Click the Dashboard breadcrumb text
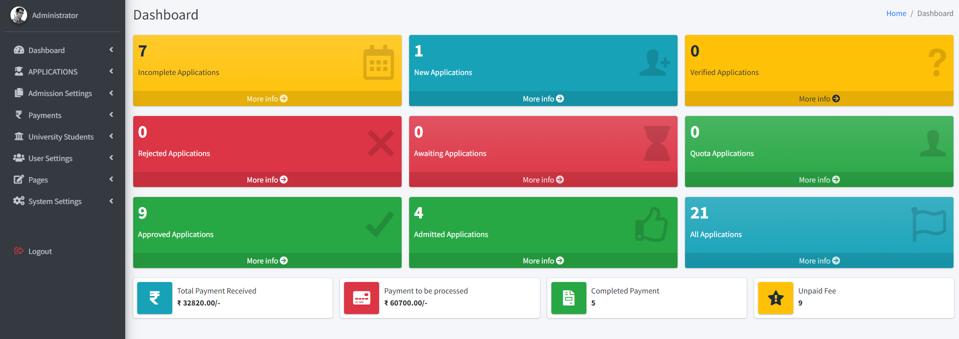Screen dimensions: 959x339 tap(935, 13)
